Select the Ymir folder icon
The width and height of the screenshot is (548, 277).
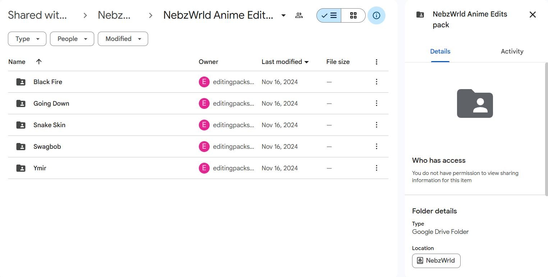21,168
